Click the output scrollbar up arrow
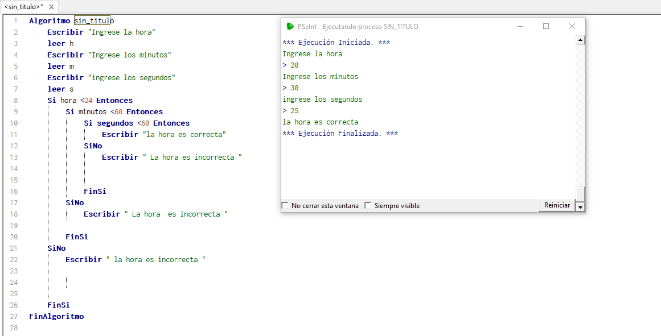 click(580, 40)
